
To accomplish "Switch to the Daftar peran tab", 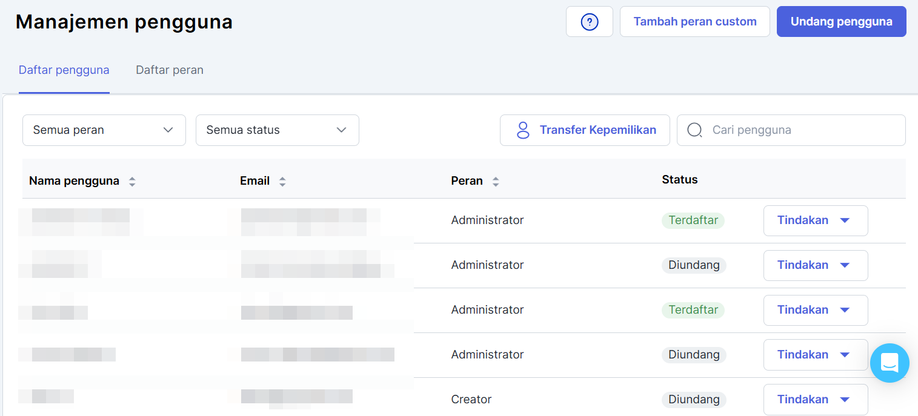I will coord(170,70).
